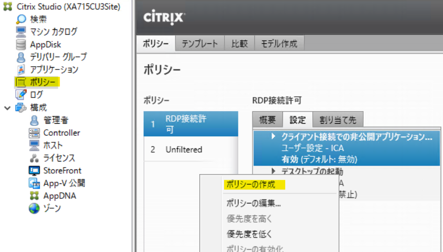Select ポリシーの編集... in context menu
This screenshot has height=252, width=443.
click(x=253, y=203)
